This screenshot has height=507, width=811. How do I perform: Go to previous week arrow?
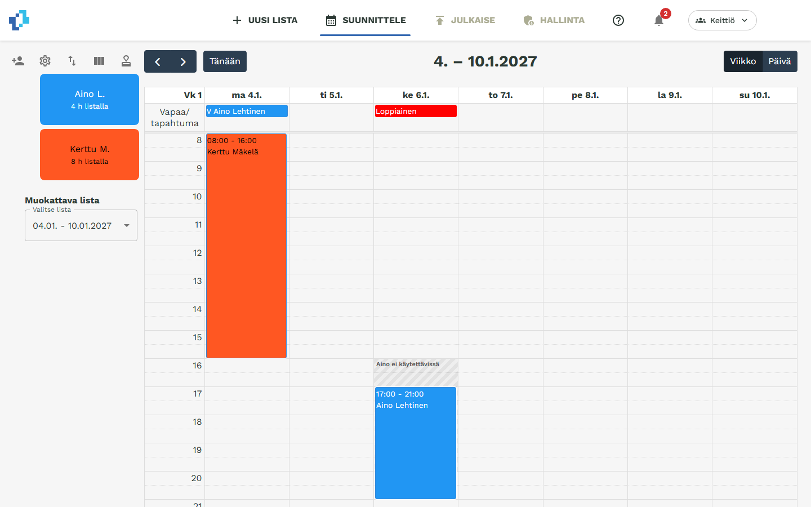158,61
